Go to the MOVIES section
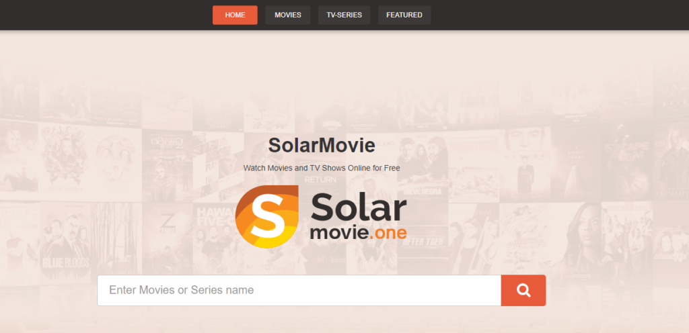This screenshot has height=333, width=689. [288, 15]
